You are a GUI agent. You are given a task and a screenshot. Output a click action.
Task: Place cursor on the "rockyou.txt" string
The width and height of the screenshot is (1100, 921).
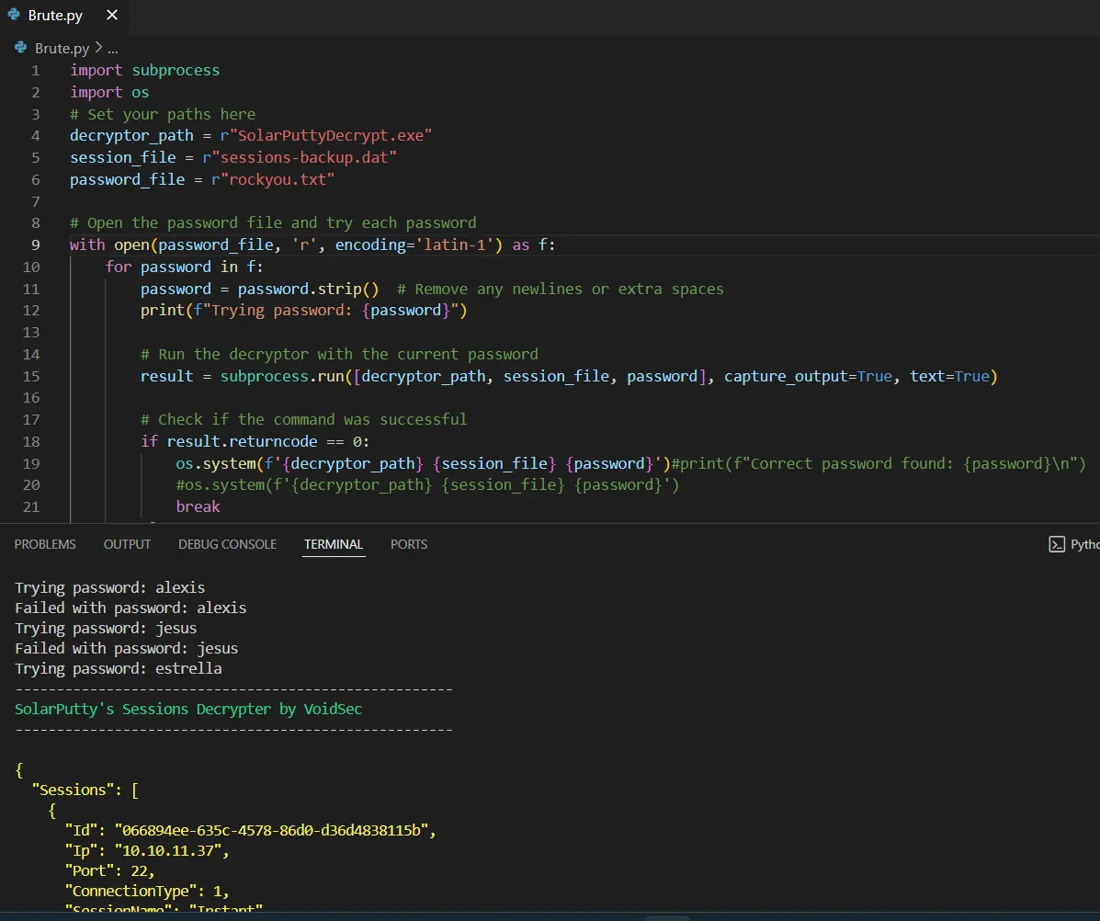click(276, 179)
